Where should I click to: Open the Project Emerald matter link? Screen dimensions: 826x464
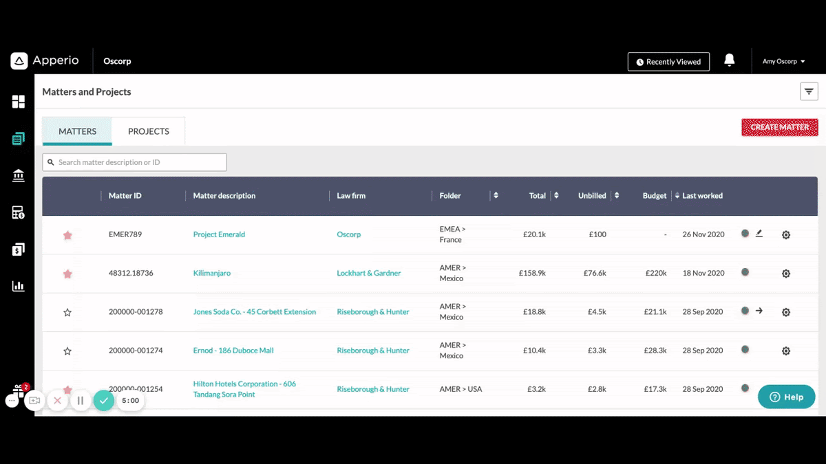[219, 234]
